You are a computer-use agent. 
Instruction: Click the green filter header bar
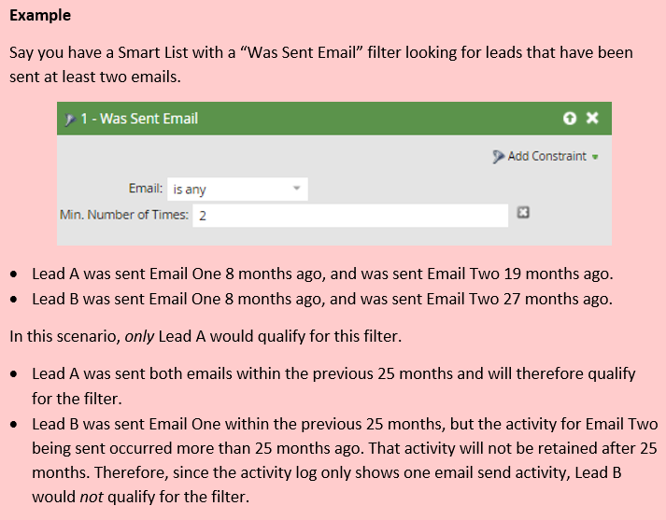[x=334, y=119]
